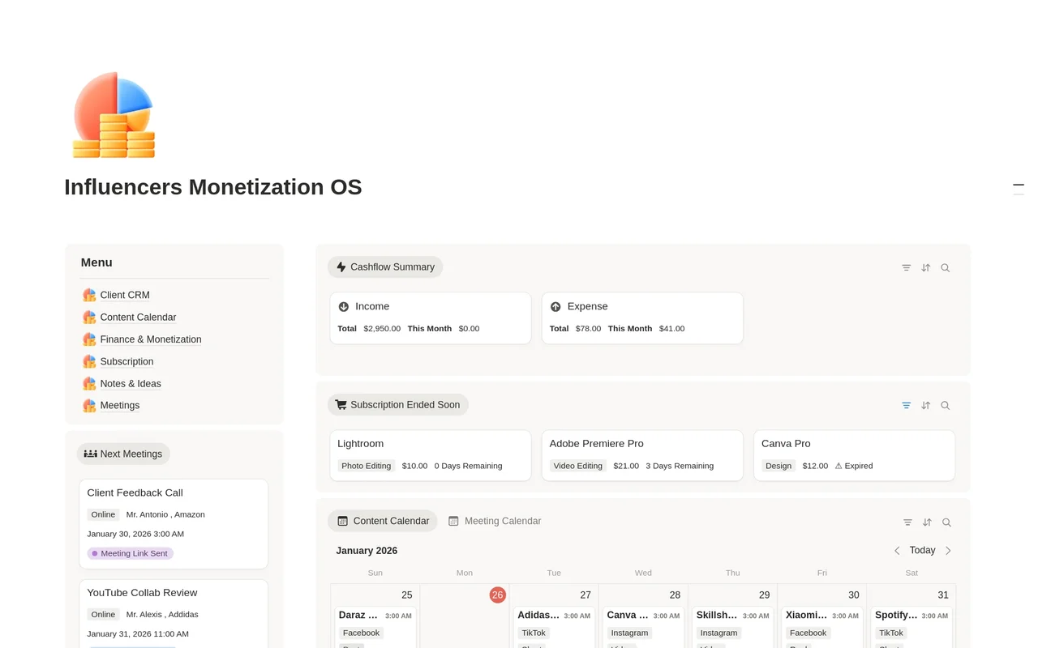Click the Meeting Link Sent status tag

[131, 553]
